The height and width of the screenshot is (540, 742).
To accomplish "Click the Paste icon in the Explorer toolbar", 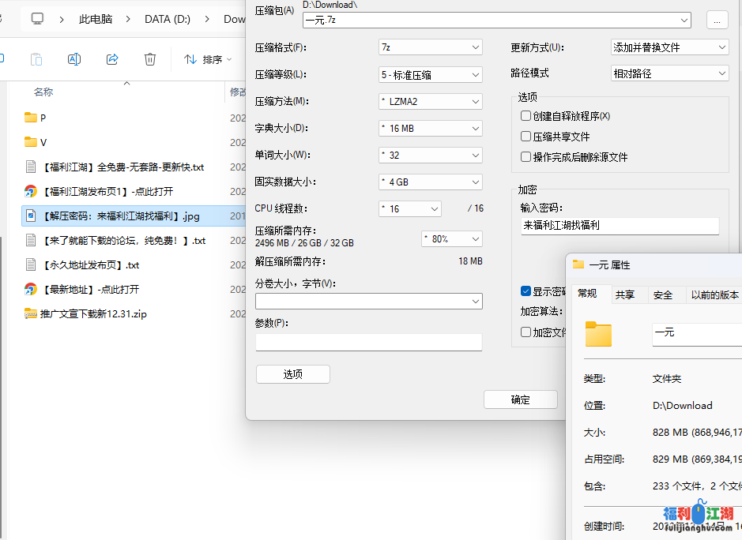I will tap(36, 59).
